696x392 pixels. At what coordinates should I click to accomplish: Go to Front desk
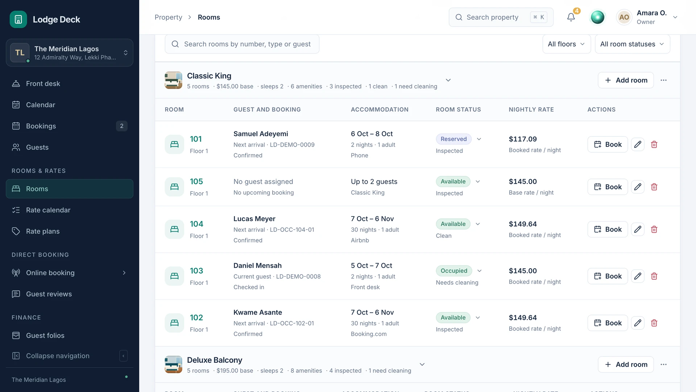70,84
